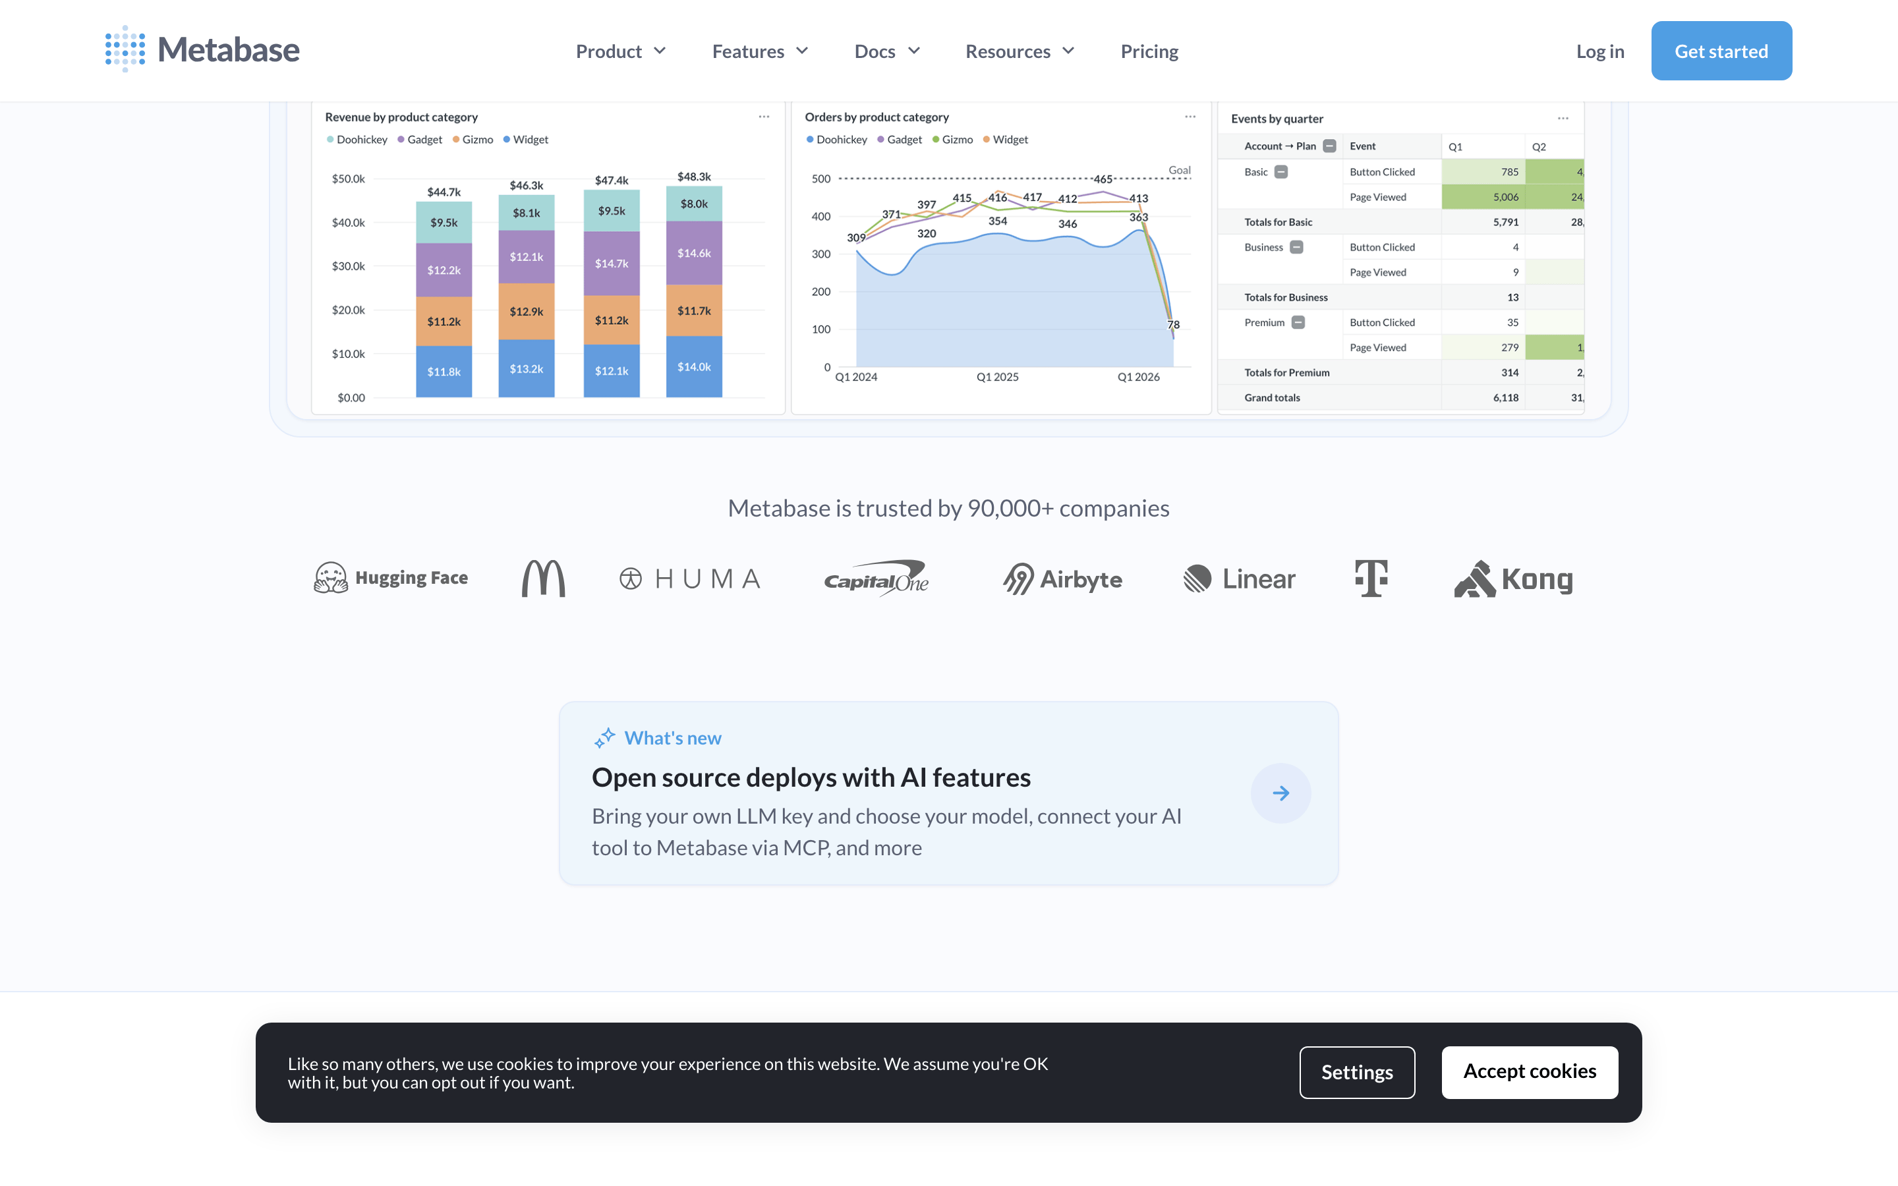Image resolution: width=1898 pixels, height=1186 pixels.
Task: Go to the Pricing page
Action: tap(1149, 51)
